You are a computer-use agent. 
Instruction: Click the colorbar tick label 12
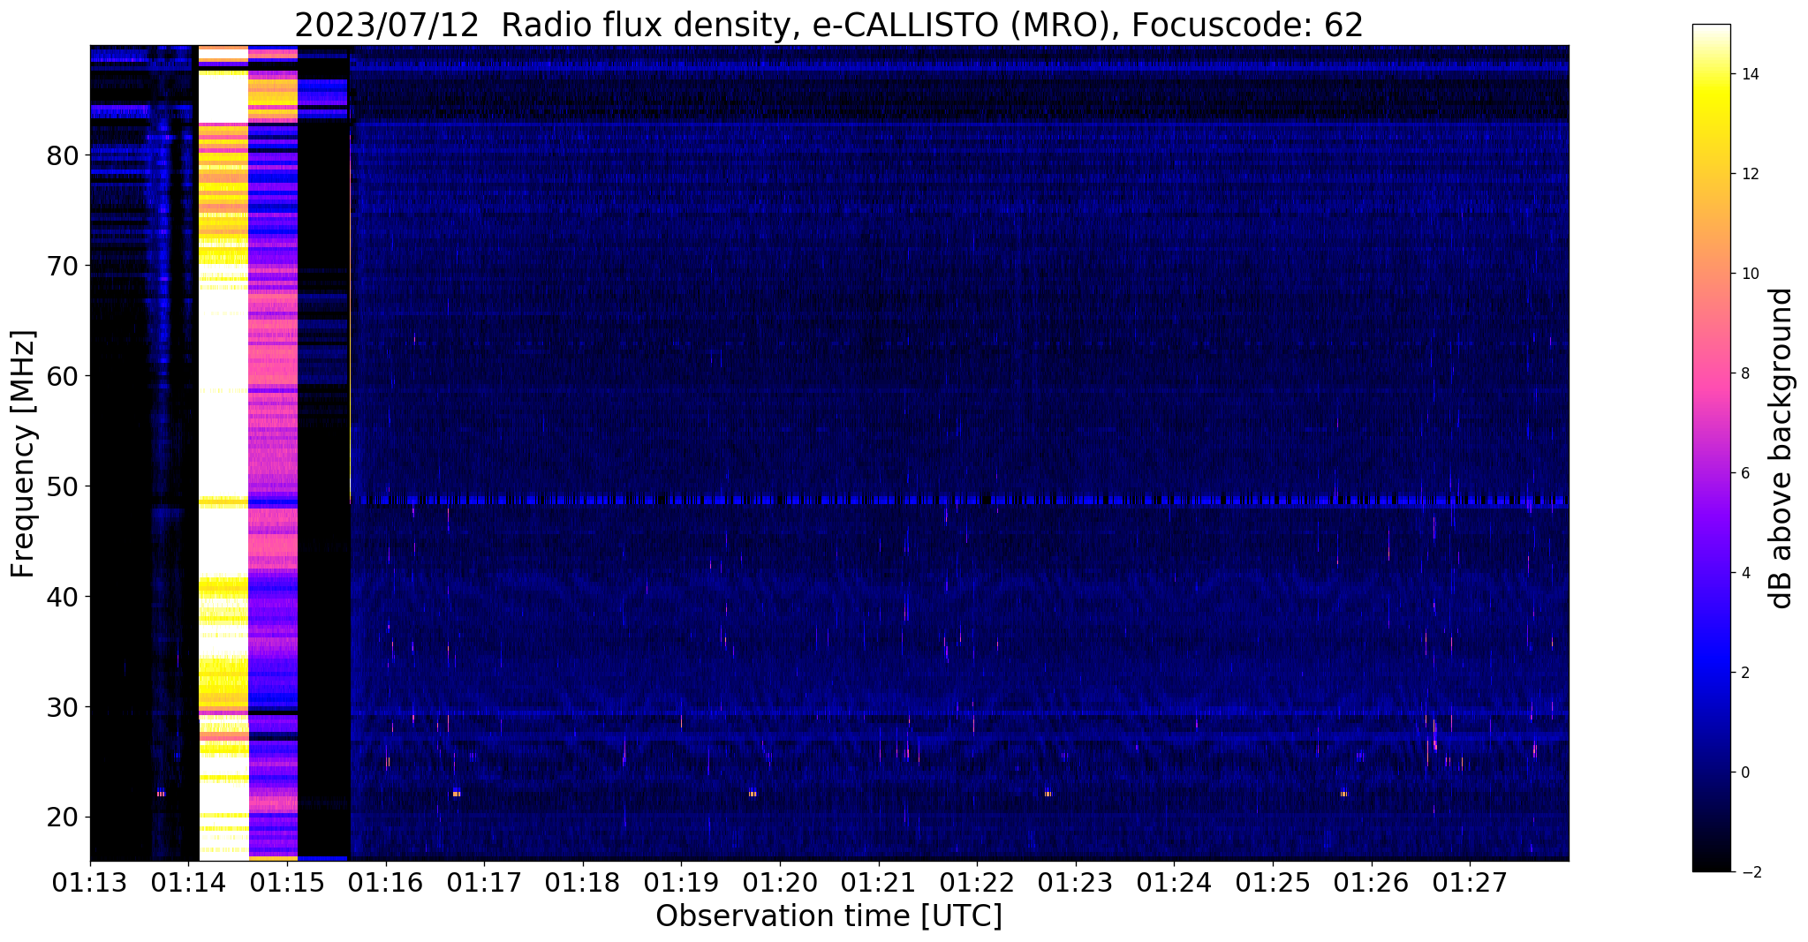click(1748, 174)
